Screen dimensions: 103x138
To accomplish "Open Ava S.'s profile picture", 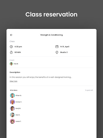I will click(12, 115).
